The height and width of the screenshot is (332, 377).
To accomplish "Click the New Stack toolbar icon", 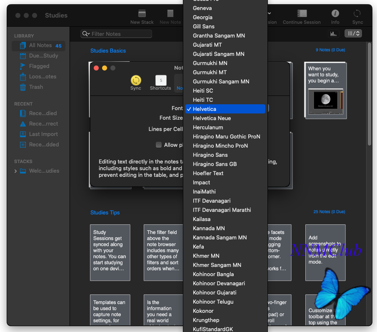I will (x=142, y=13).
